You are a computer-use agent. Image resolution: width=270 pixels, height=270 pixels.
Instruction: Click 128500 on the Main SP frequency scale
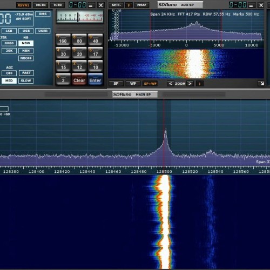pos(164,172)
